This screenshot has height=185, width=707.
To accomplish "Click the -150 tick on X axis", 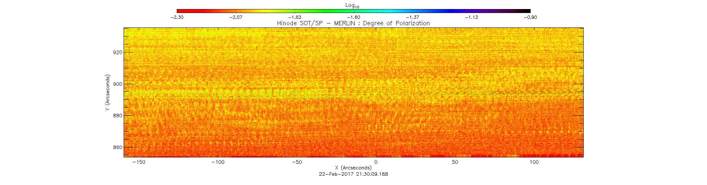I will pos(138,162).
